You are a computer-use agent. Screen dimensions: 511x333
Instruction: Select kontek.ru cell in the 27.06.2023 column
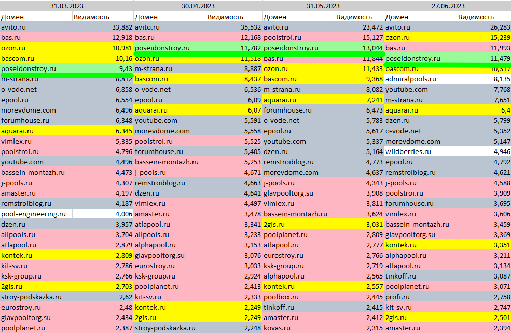point(420,245)
